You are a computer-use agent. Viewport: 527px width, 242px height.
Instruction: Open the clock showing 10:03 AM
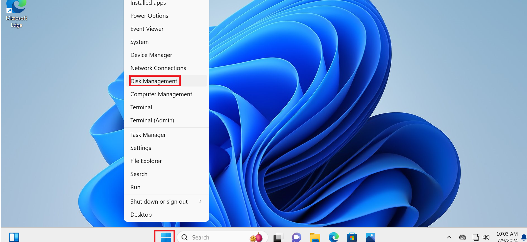click(x=507, y=237)
